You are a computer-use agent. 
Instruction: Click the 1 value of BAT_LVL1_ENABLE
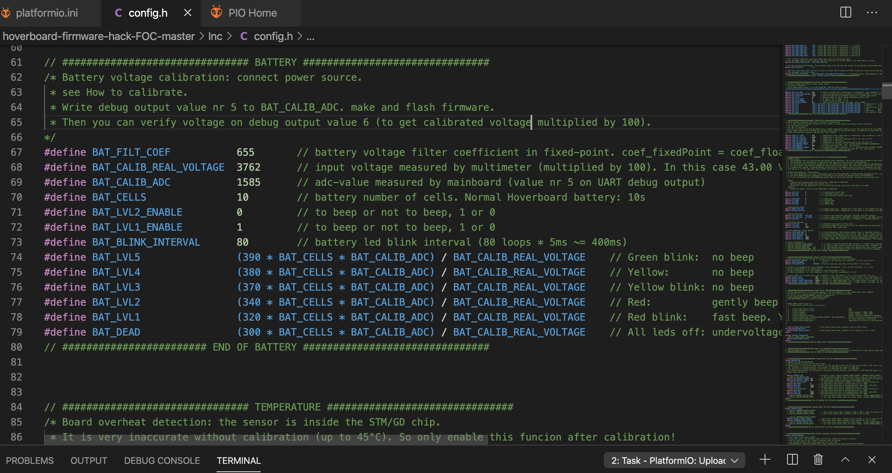(239, 227)
